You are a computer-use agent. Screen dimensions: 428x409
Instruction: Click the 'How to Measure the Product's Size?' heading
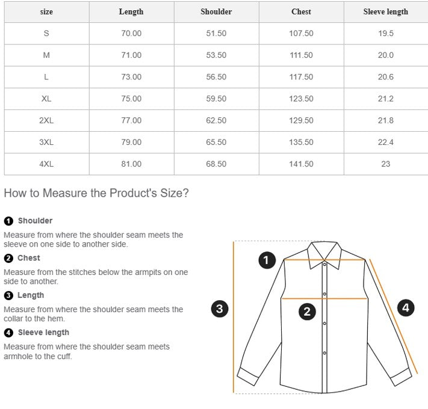coord(96,193)
